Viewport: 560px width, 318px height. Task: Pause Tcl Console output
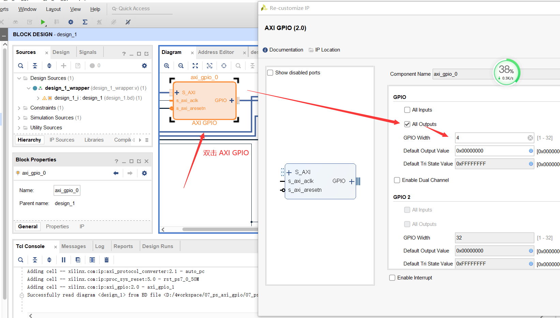tap(63, 260)
